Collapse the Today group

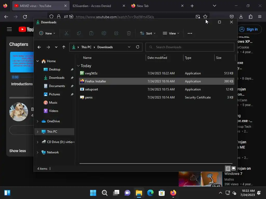[78, 66]
